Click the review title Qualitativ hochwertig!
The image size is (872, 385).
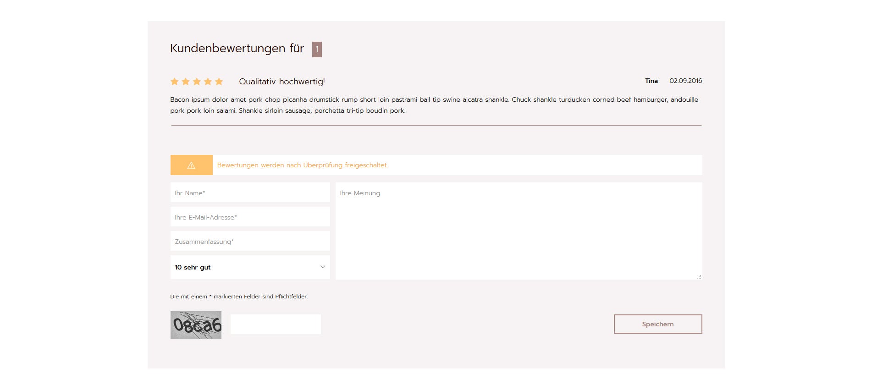point(282,82)
